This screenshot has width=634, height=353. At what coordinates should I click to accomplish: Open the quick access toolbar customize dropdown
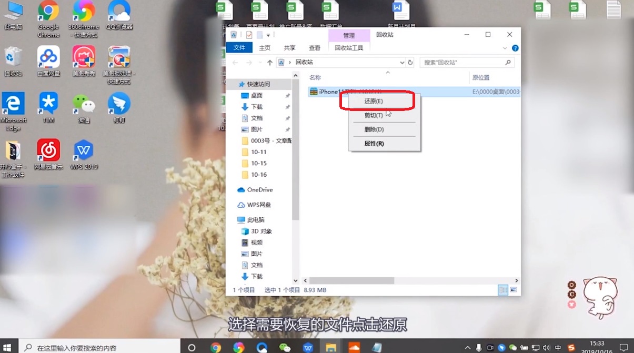[268, 35]
